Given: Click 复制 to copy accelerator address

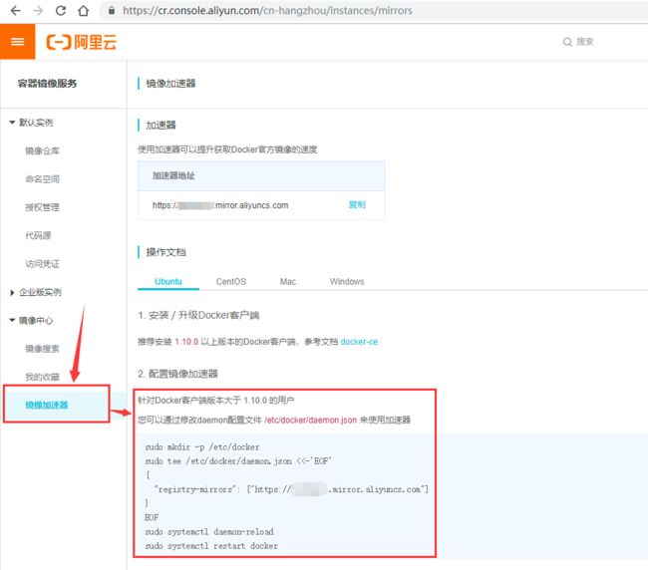Looking at the screenshot, I should (x=357, y=204).
